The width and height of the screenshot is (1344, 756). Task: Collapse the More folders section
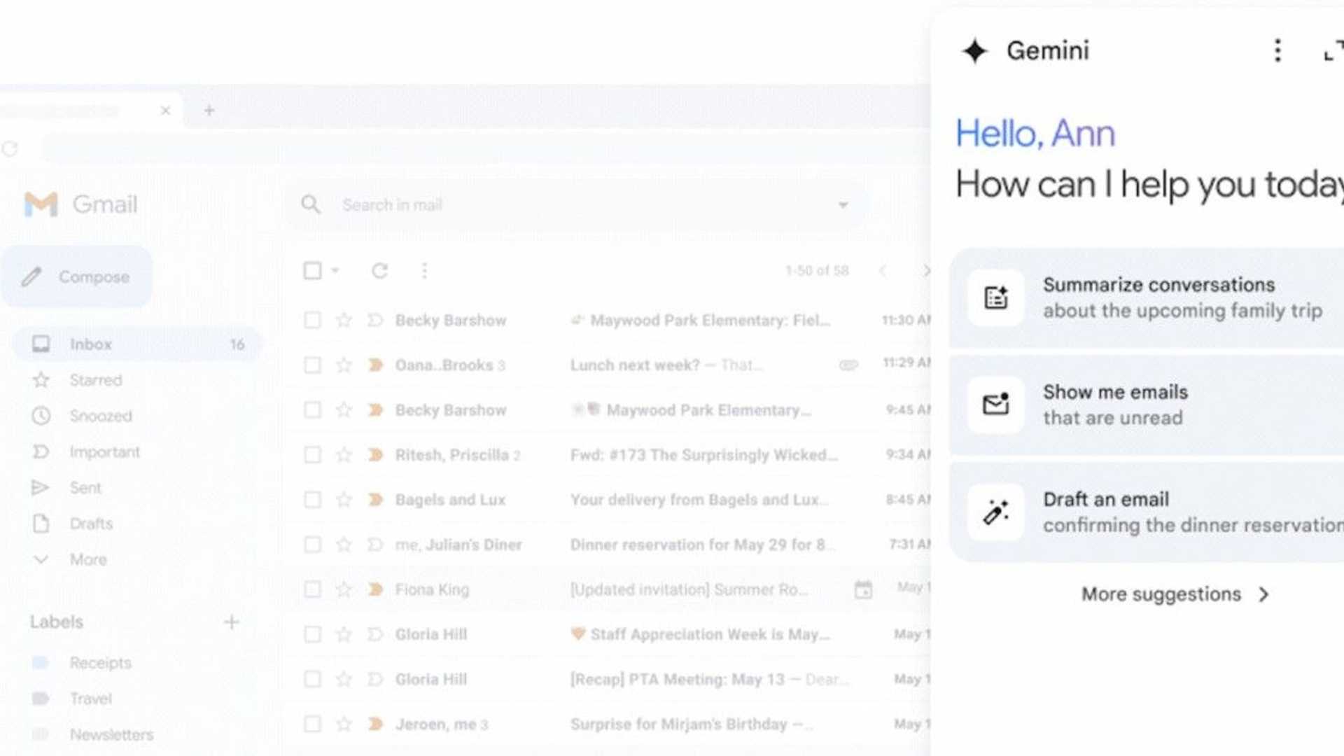pos(41,559)
